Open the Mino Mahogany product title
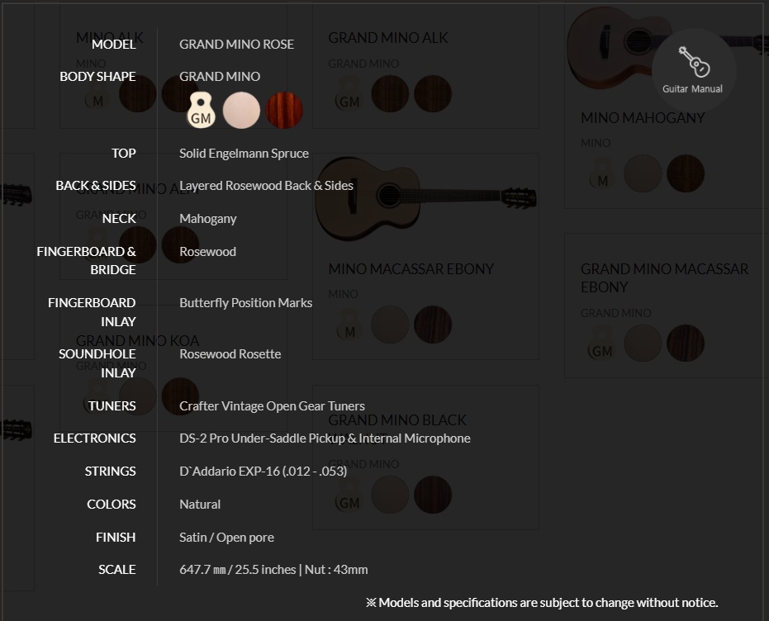This screenshot has height=621, width=769. (643, 117)
